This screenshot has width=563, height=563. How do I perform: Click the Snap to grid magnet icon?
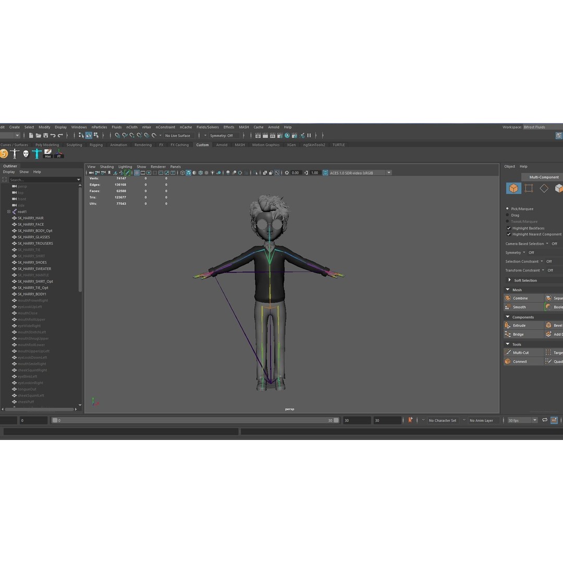tap(117, 136)
